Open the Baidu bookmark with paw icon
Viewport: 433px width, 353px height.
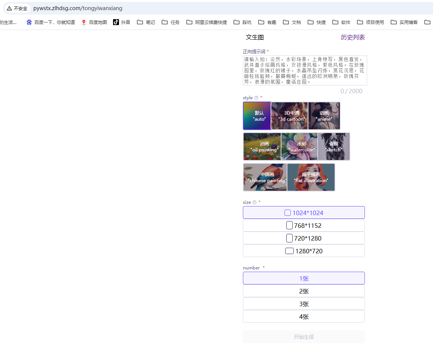coord(51,22)
